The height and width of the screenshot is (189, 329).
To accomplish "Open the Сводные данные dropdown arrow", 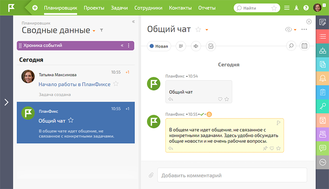I will pos(94,31).
